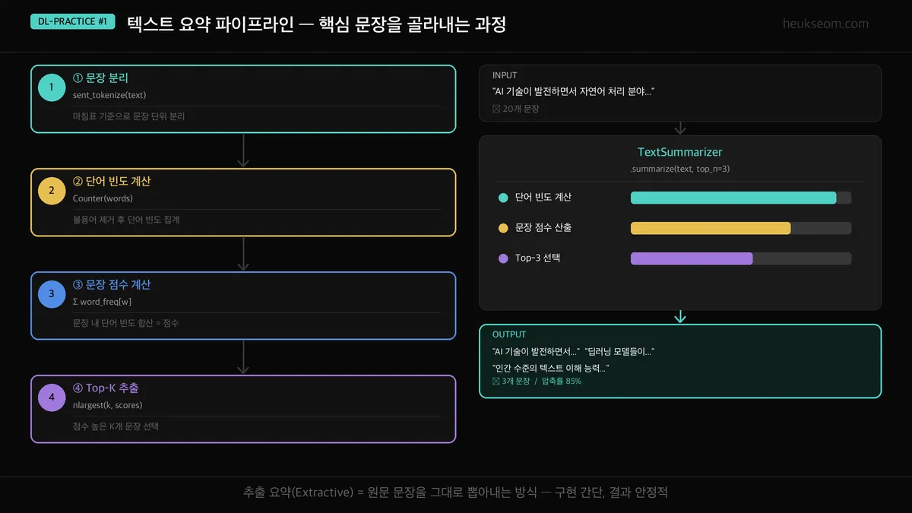Click the TextSummarizer heading
Viewport: 912px width, 513px height.
680,152
